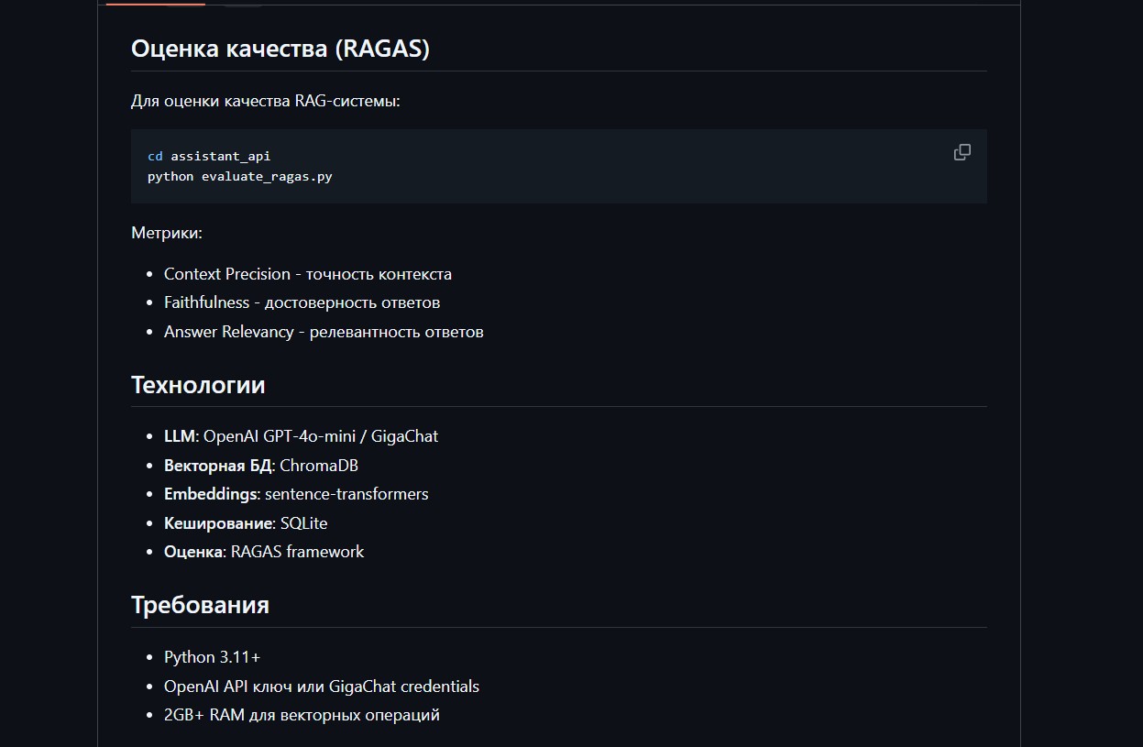The width and height of the screenshot is (1143, 747).
Task: Click the Faithfulness bullet item
Action: (x=302, y=302)
